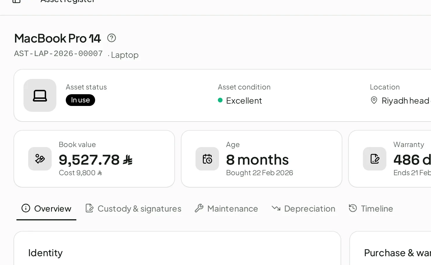The width and height of the screenshot is (431, 265).
Task: Click the help icon beside MacBook Pro 14
Action: 112,38
